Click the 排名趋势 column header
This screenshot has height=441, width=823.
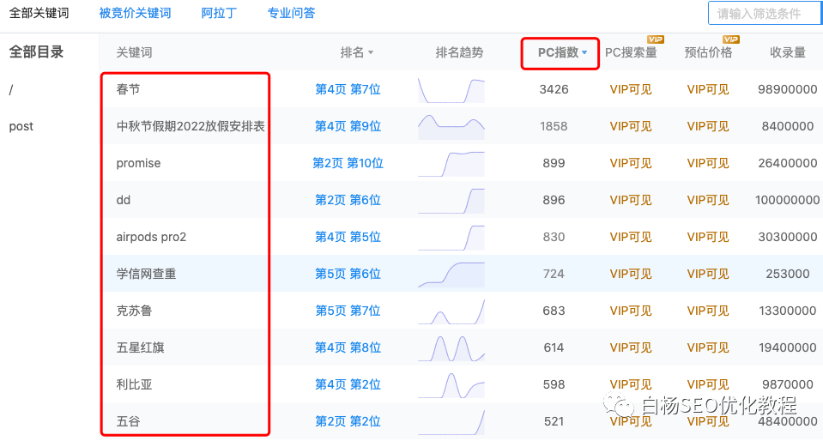click(x=459, y=52)
